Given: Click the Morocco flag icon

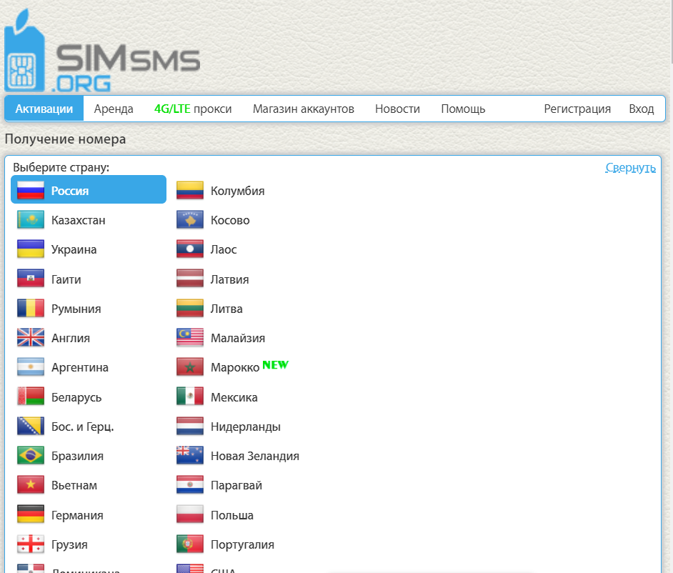Looking at the screenshot, I should (190, 367).
